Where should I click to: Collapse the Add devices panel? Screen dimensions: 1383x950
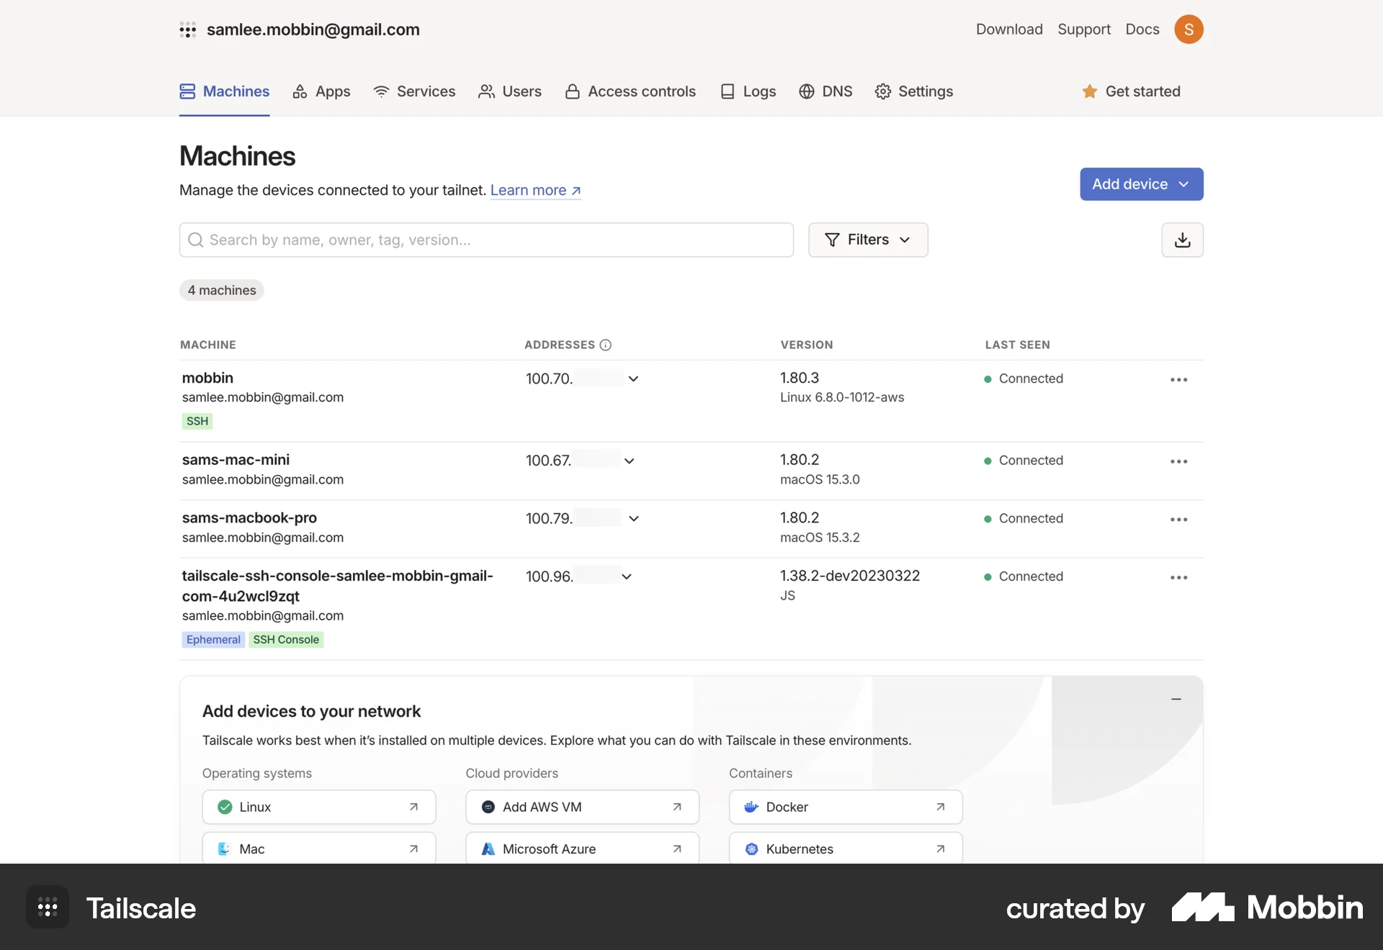click(1176, 699)
